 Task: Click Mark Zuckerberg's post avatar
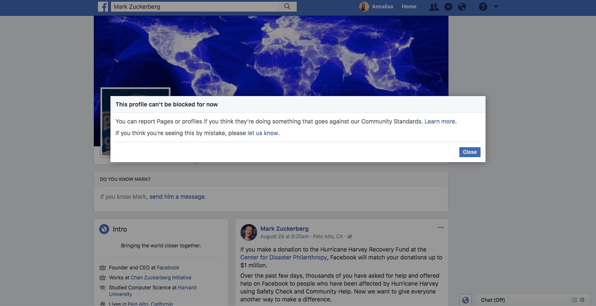pyautogui.click(x=249, y=232)
